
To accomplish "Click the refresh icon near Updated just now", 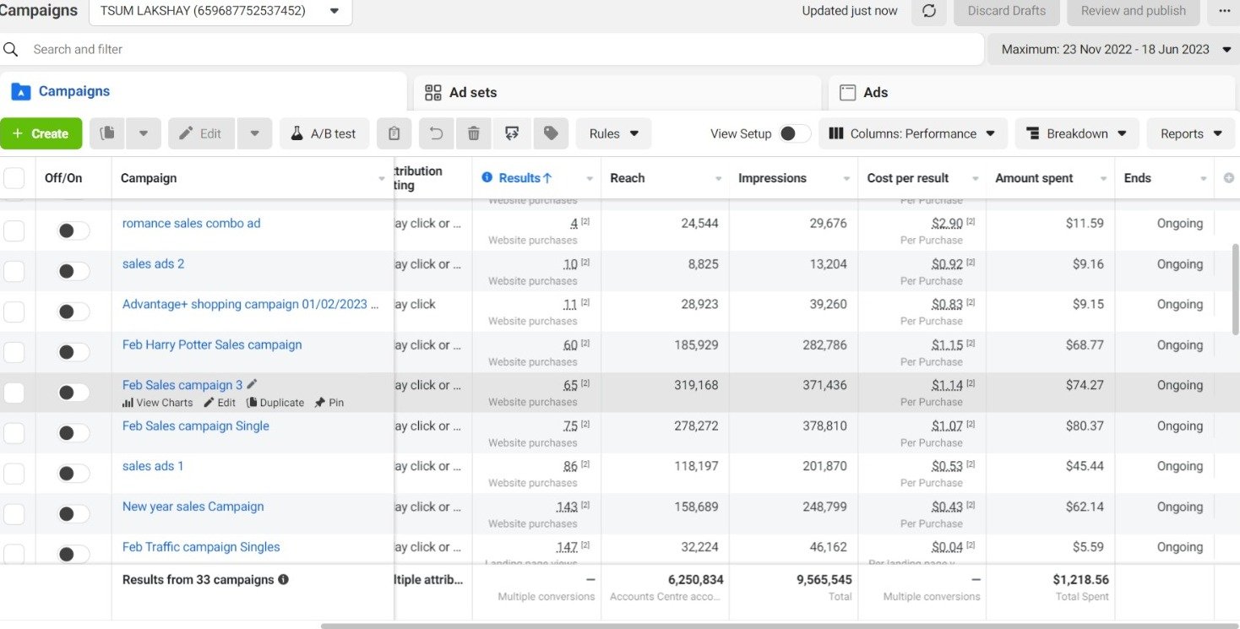I will [929, 11].
